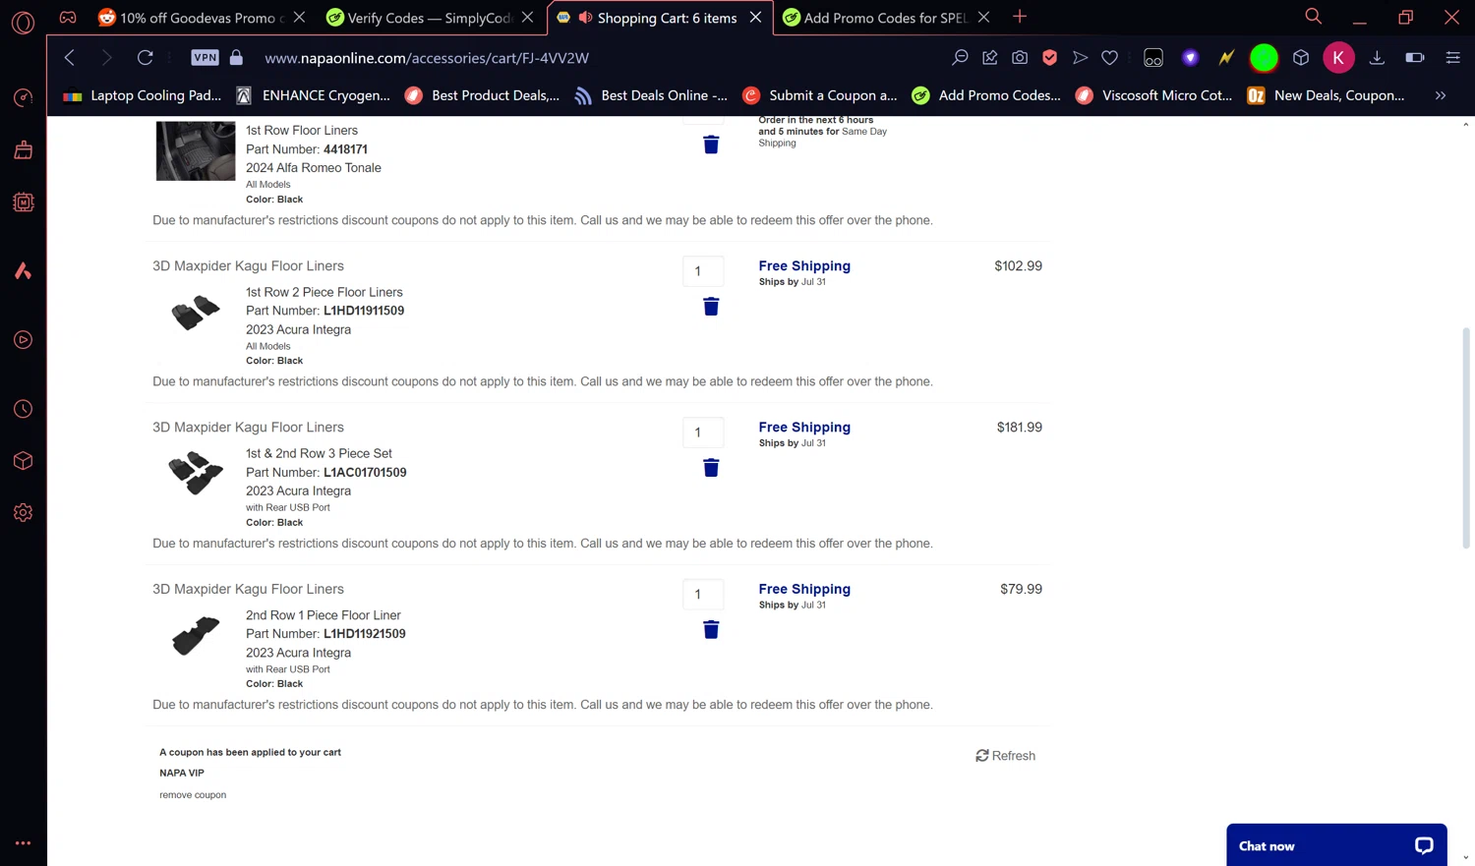The width and height of the screenshot is (1475, 866).
Task: Open History clock icon in sidebar
Action: (x=23, y=409)
